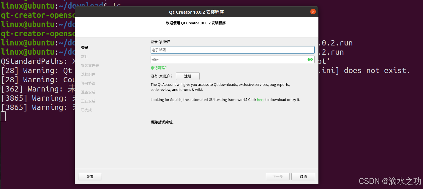This screenshot has width=423, height=189.
Task: Click the 下一步 next button
Action: [278, 177]
